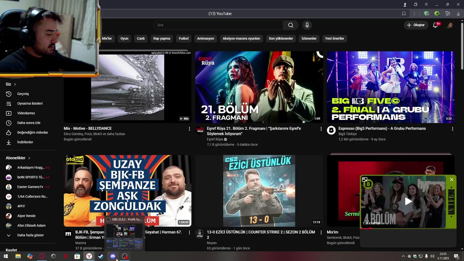Open options for Eşref Rüya 21. Bölüm video
The width and height of the screenshot is (464, 261).
(x=321, y=129)
